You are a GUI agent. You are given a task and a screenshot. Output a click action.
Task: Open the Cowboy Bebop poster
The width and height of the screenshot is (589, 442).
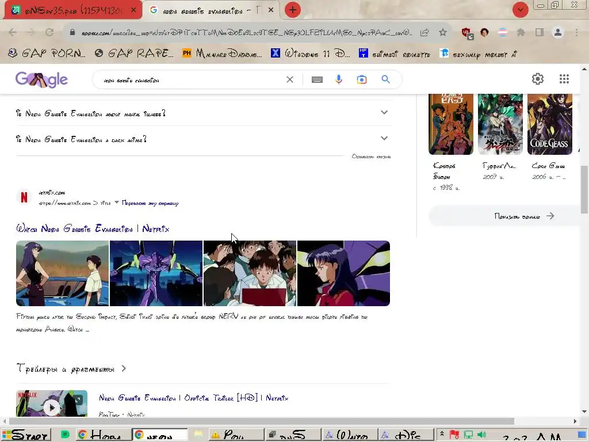click(x=451, y=124)
